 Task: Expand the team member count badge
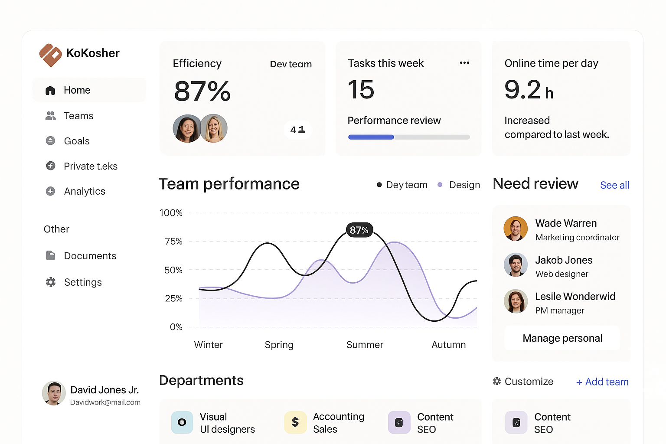tap(298, 130)
